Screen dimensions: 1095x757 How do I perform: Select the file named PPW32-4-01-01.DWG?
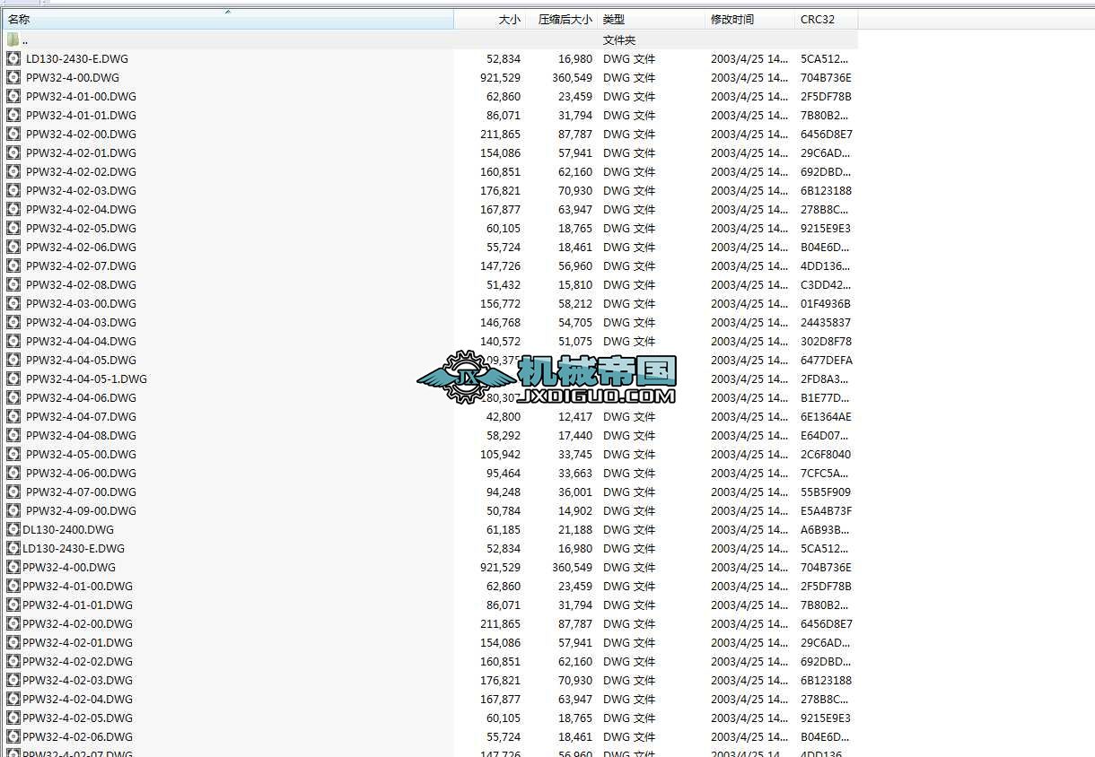80,115
